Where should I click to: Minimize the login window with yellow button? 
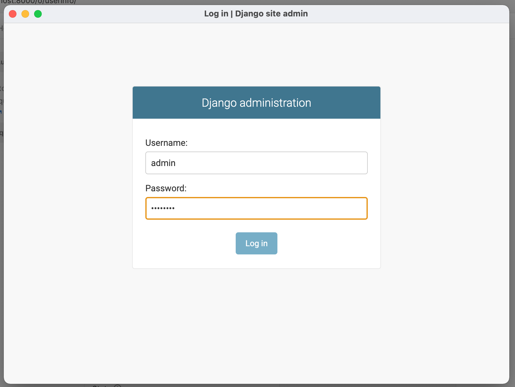tap(25, 14)
